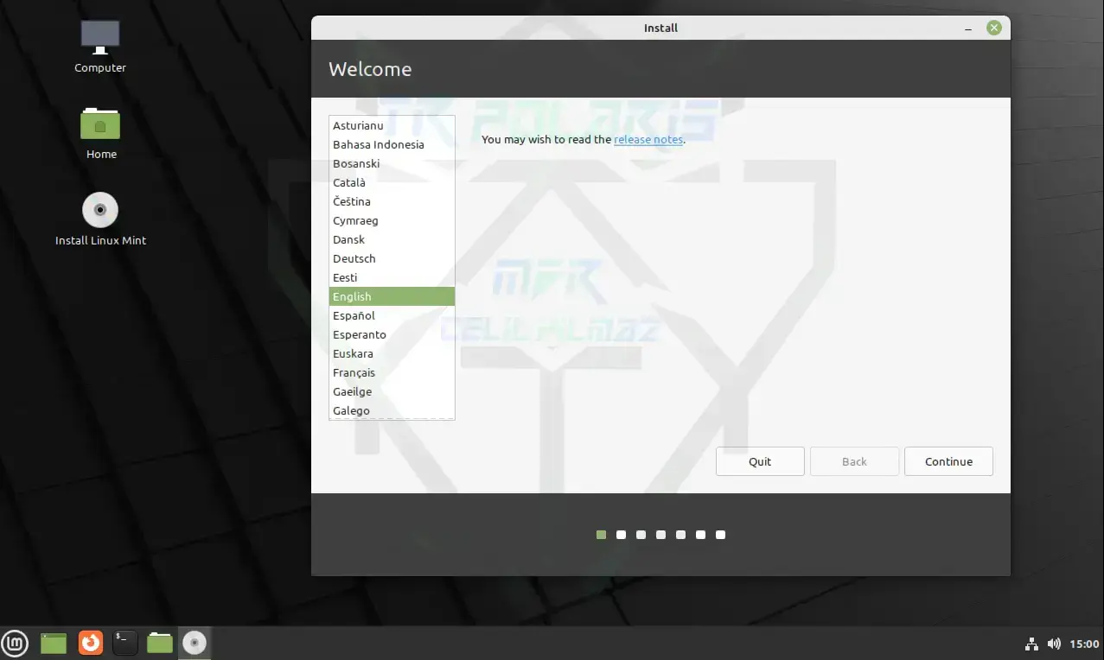
Task: Click the Back button
Action: pyautogui.click(x=854, y=461)
